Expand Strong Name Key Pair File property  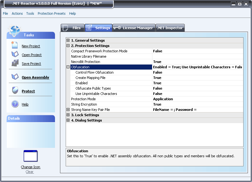68,110
